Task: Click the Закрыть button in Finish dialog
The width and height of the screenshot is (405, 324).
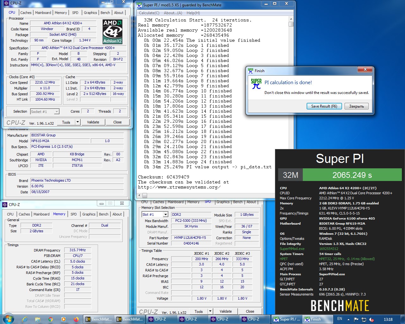Action: click(357, 106)
